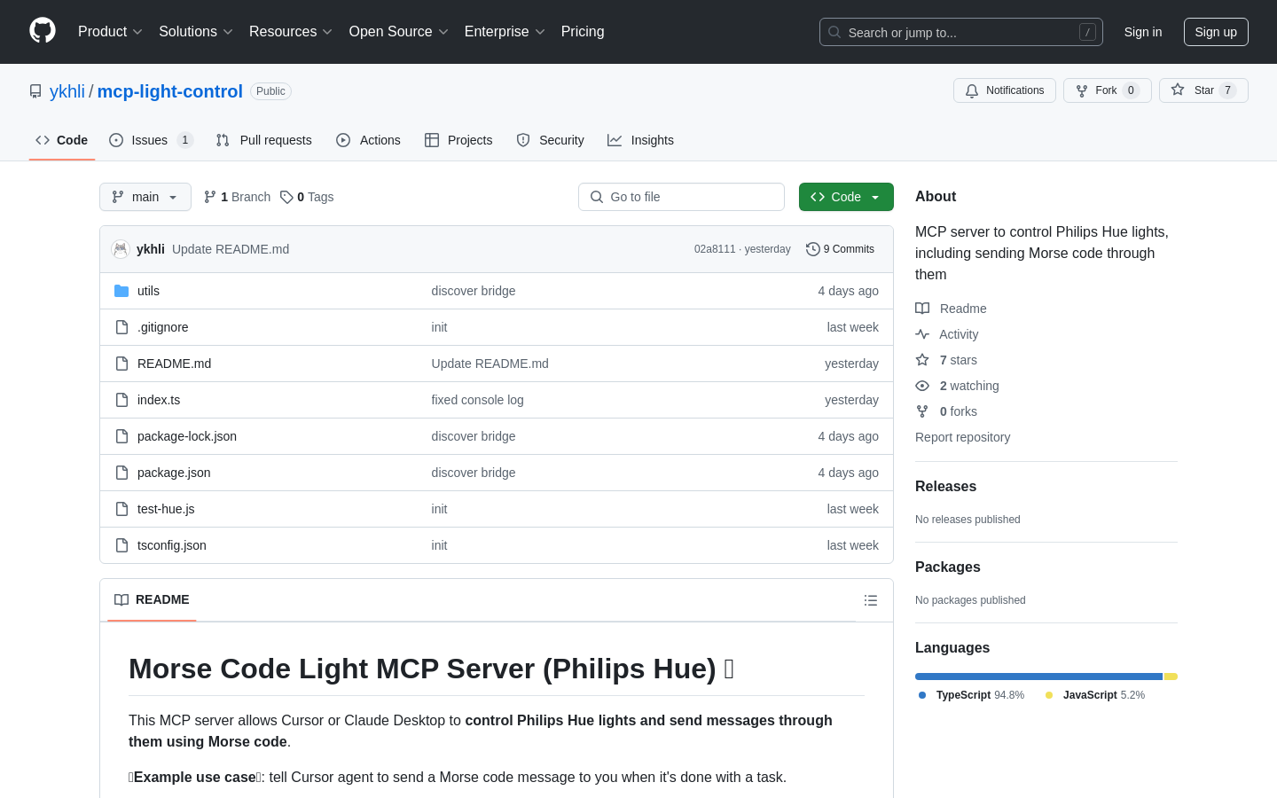Switch to the Code tab

tap(62, 140)
